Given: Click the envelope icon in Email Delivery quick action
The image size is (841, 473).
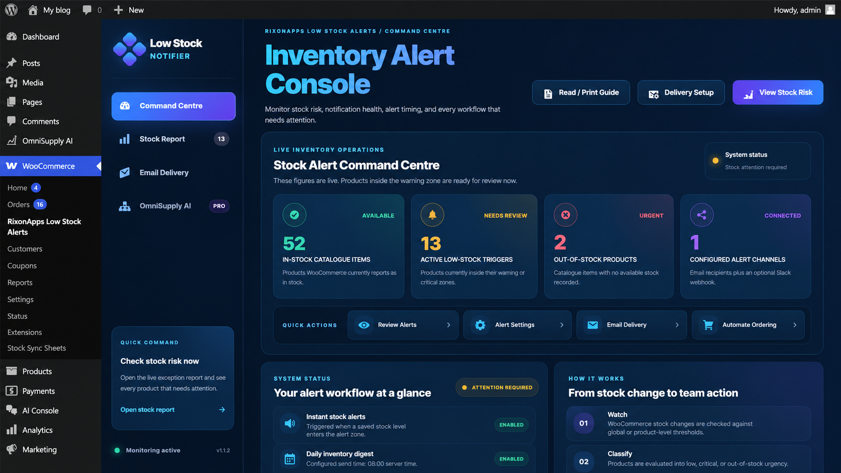Looking at the screenshot, I should click(x=593, y=325).
